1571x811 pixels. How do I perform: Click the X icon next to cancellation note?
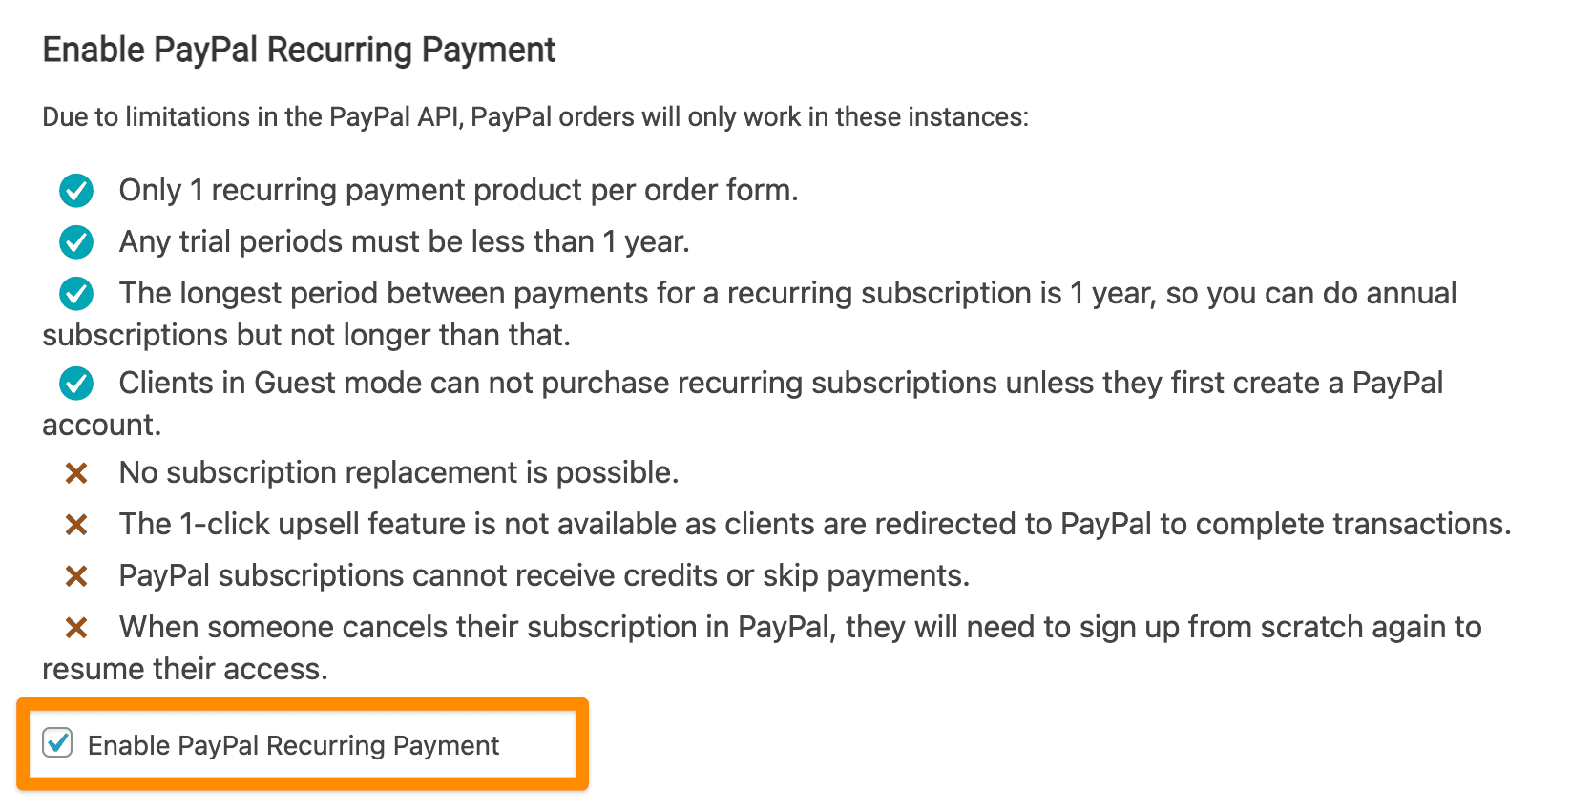coord(76,628)
